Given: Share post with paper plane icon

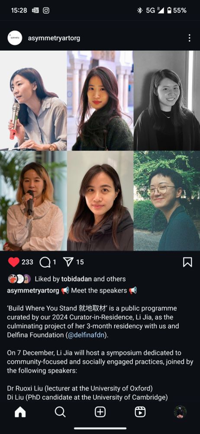Looking at the screenshot, I should click(x=68, y=262).
